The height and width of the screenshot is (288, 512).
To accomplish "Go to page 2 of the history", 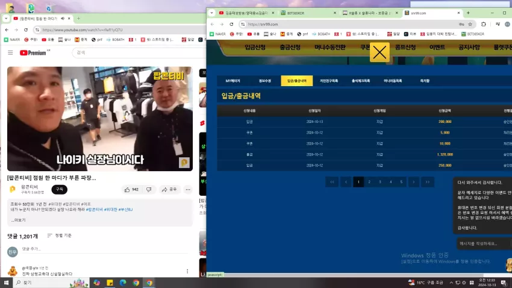I will click(369, 182).
